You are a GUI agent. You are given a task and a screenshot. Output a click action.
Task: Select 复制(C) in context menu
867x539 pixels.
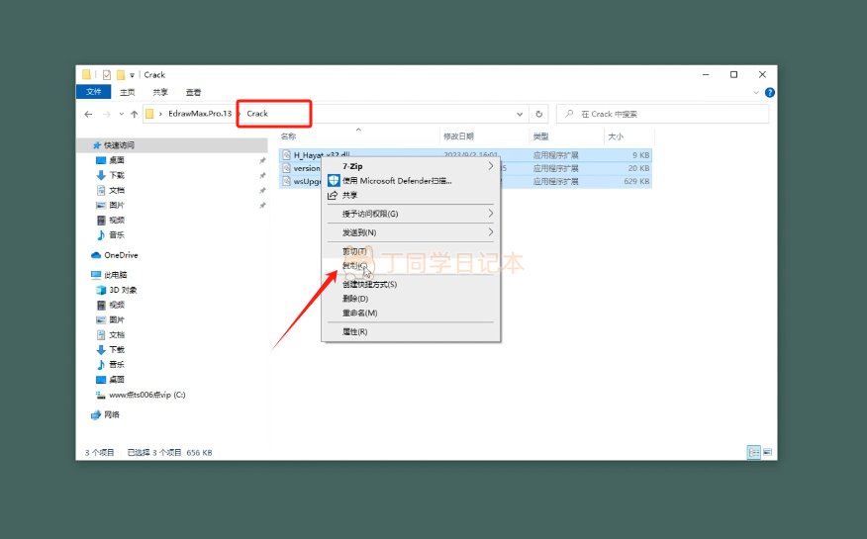point(411,266)
